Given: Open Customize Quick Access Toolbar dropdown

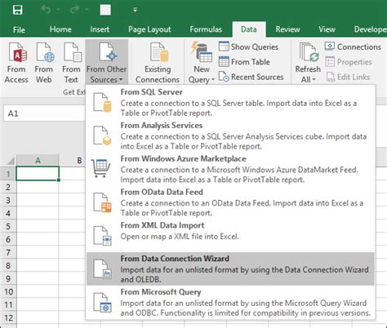Looking at the screenshot, I should 135,10.
